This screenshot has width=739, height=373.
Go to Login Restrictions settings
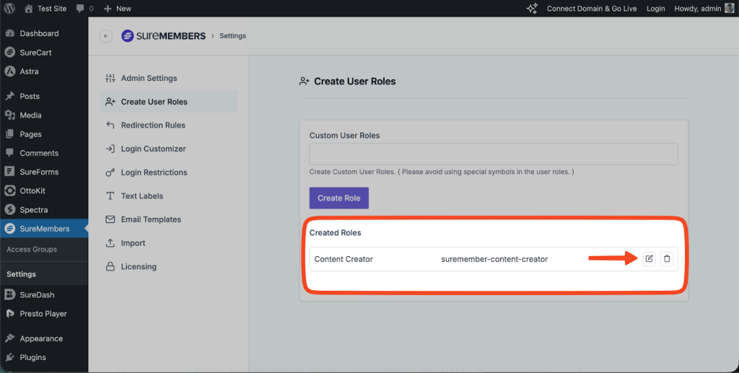(154, 173)
